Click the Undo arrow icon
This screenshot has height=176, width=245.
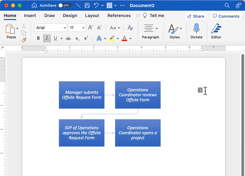[96, 6]
